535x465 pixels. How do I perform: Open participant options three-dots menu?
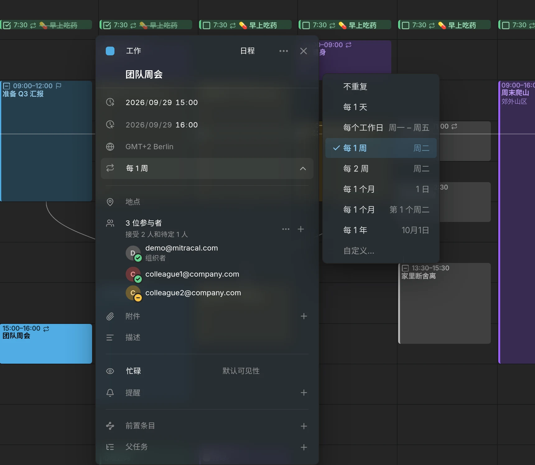coord(286,229)
